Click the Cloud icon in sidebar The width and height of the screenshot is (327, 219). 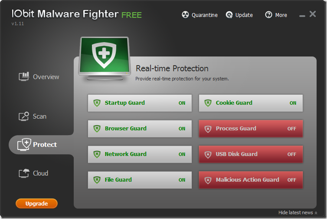pos(24,173)
